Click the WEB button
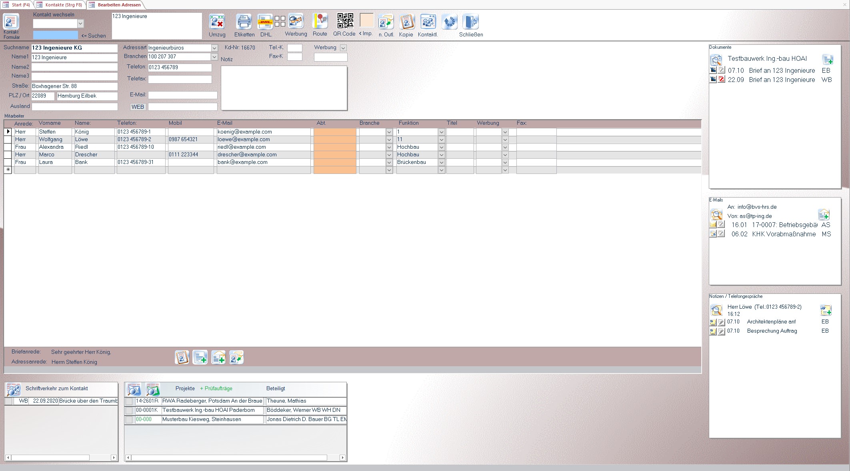This screenshot has height=471, width=850. click(x=138, y=107)
